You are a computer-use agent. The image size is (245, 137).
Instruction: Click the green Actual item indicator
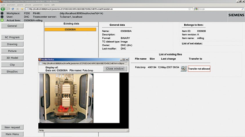pos(2,20)
